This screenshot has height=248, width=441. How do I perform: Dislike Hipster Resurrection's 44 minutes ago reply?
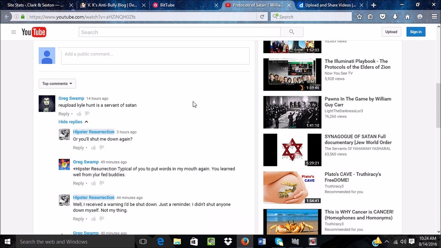coord(102,219)
